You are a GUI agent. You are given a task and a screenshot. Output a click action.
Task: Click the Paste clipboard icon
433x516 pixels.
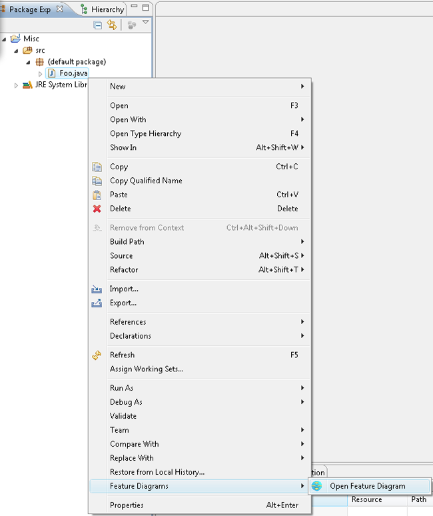click(97, 195)
